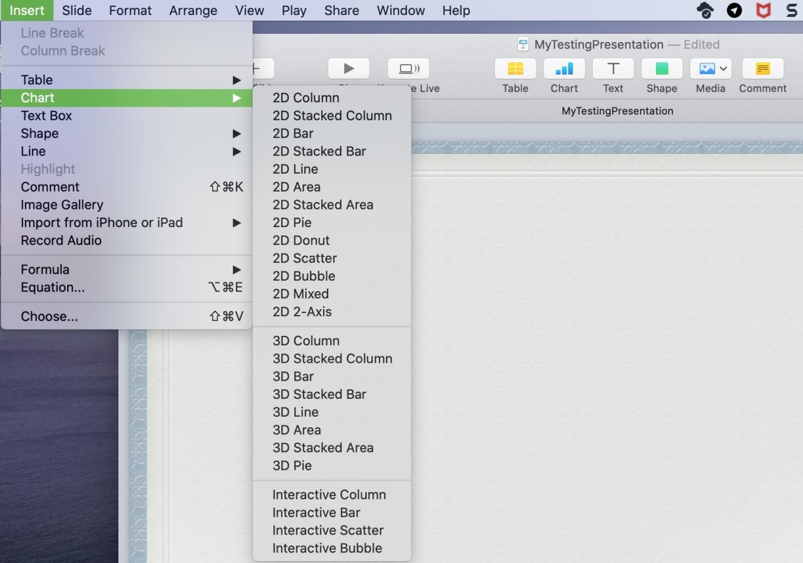Expand the Table submenu arrow
The height and width of the screenshot is (563, 803).
coord(237,80)
